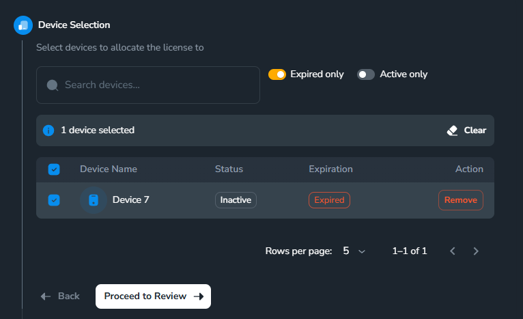Uncheck the Device 7 row checkbox
Screen dimensions: 523x319
pos(54,200)
